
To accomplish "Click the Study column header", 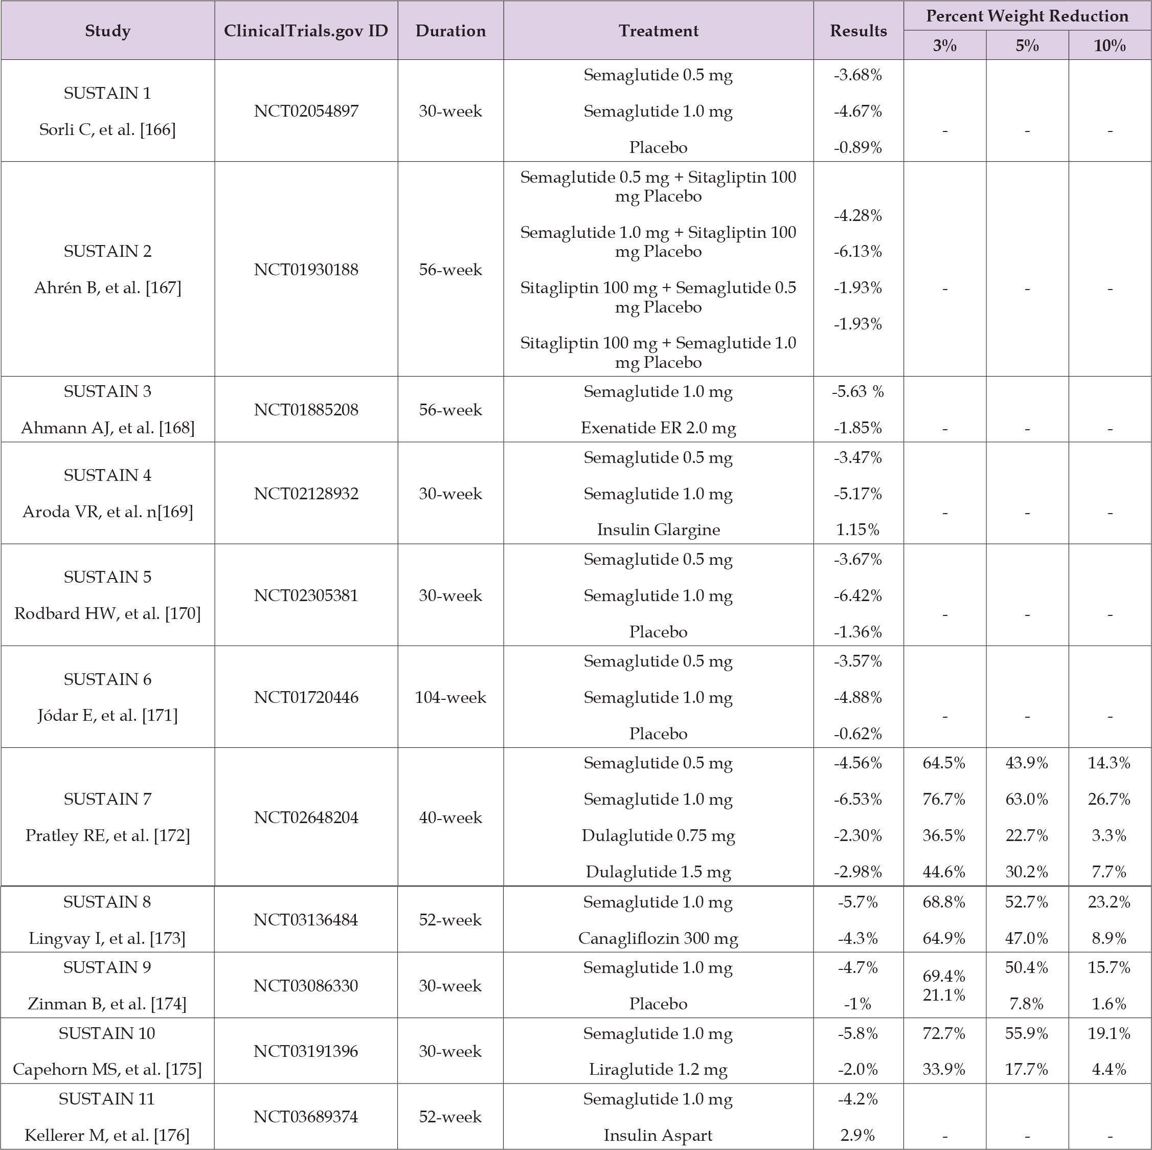I will click(x=107, y=31).
